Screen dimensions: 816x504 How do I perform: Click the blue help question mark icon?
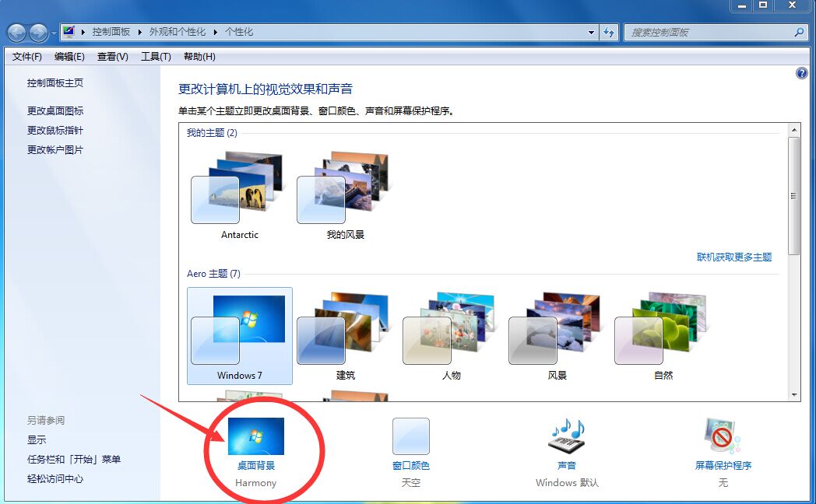(x=802, y=73)
